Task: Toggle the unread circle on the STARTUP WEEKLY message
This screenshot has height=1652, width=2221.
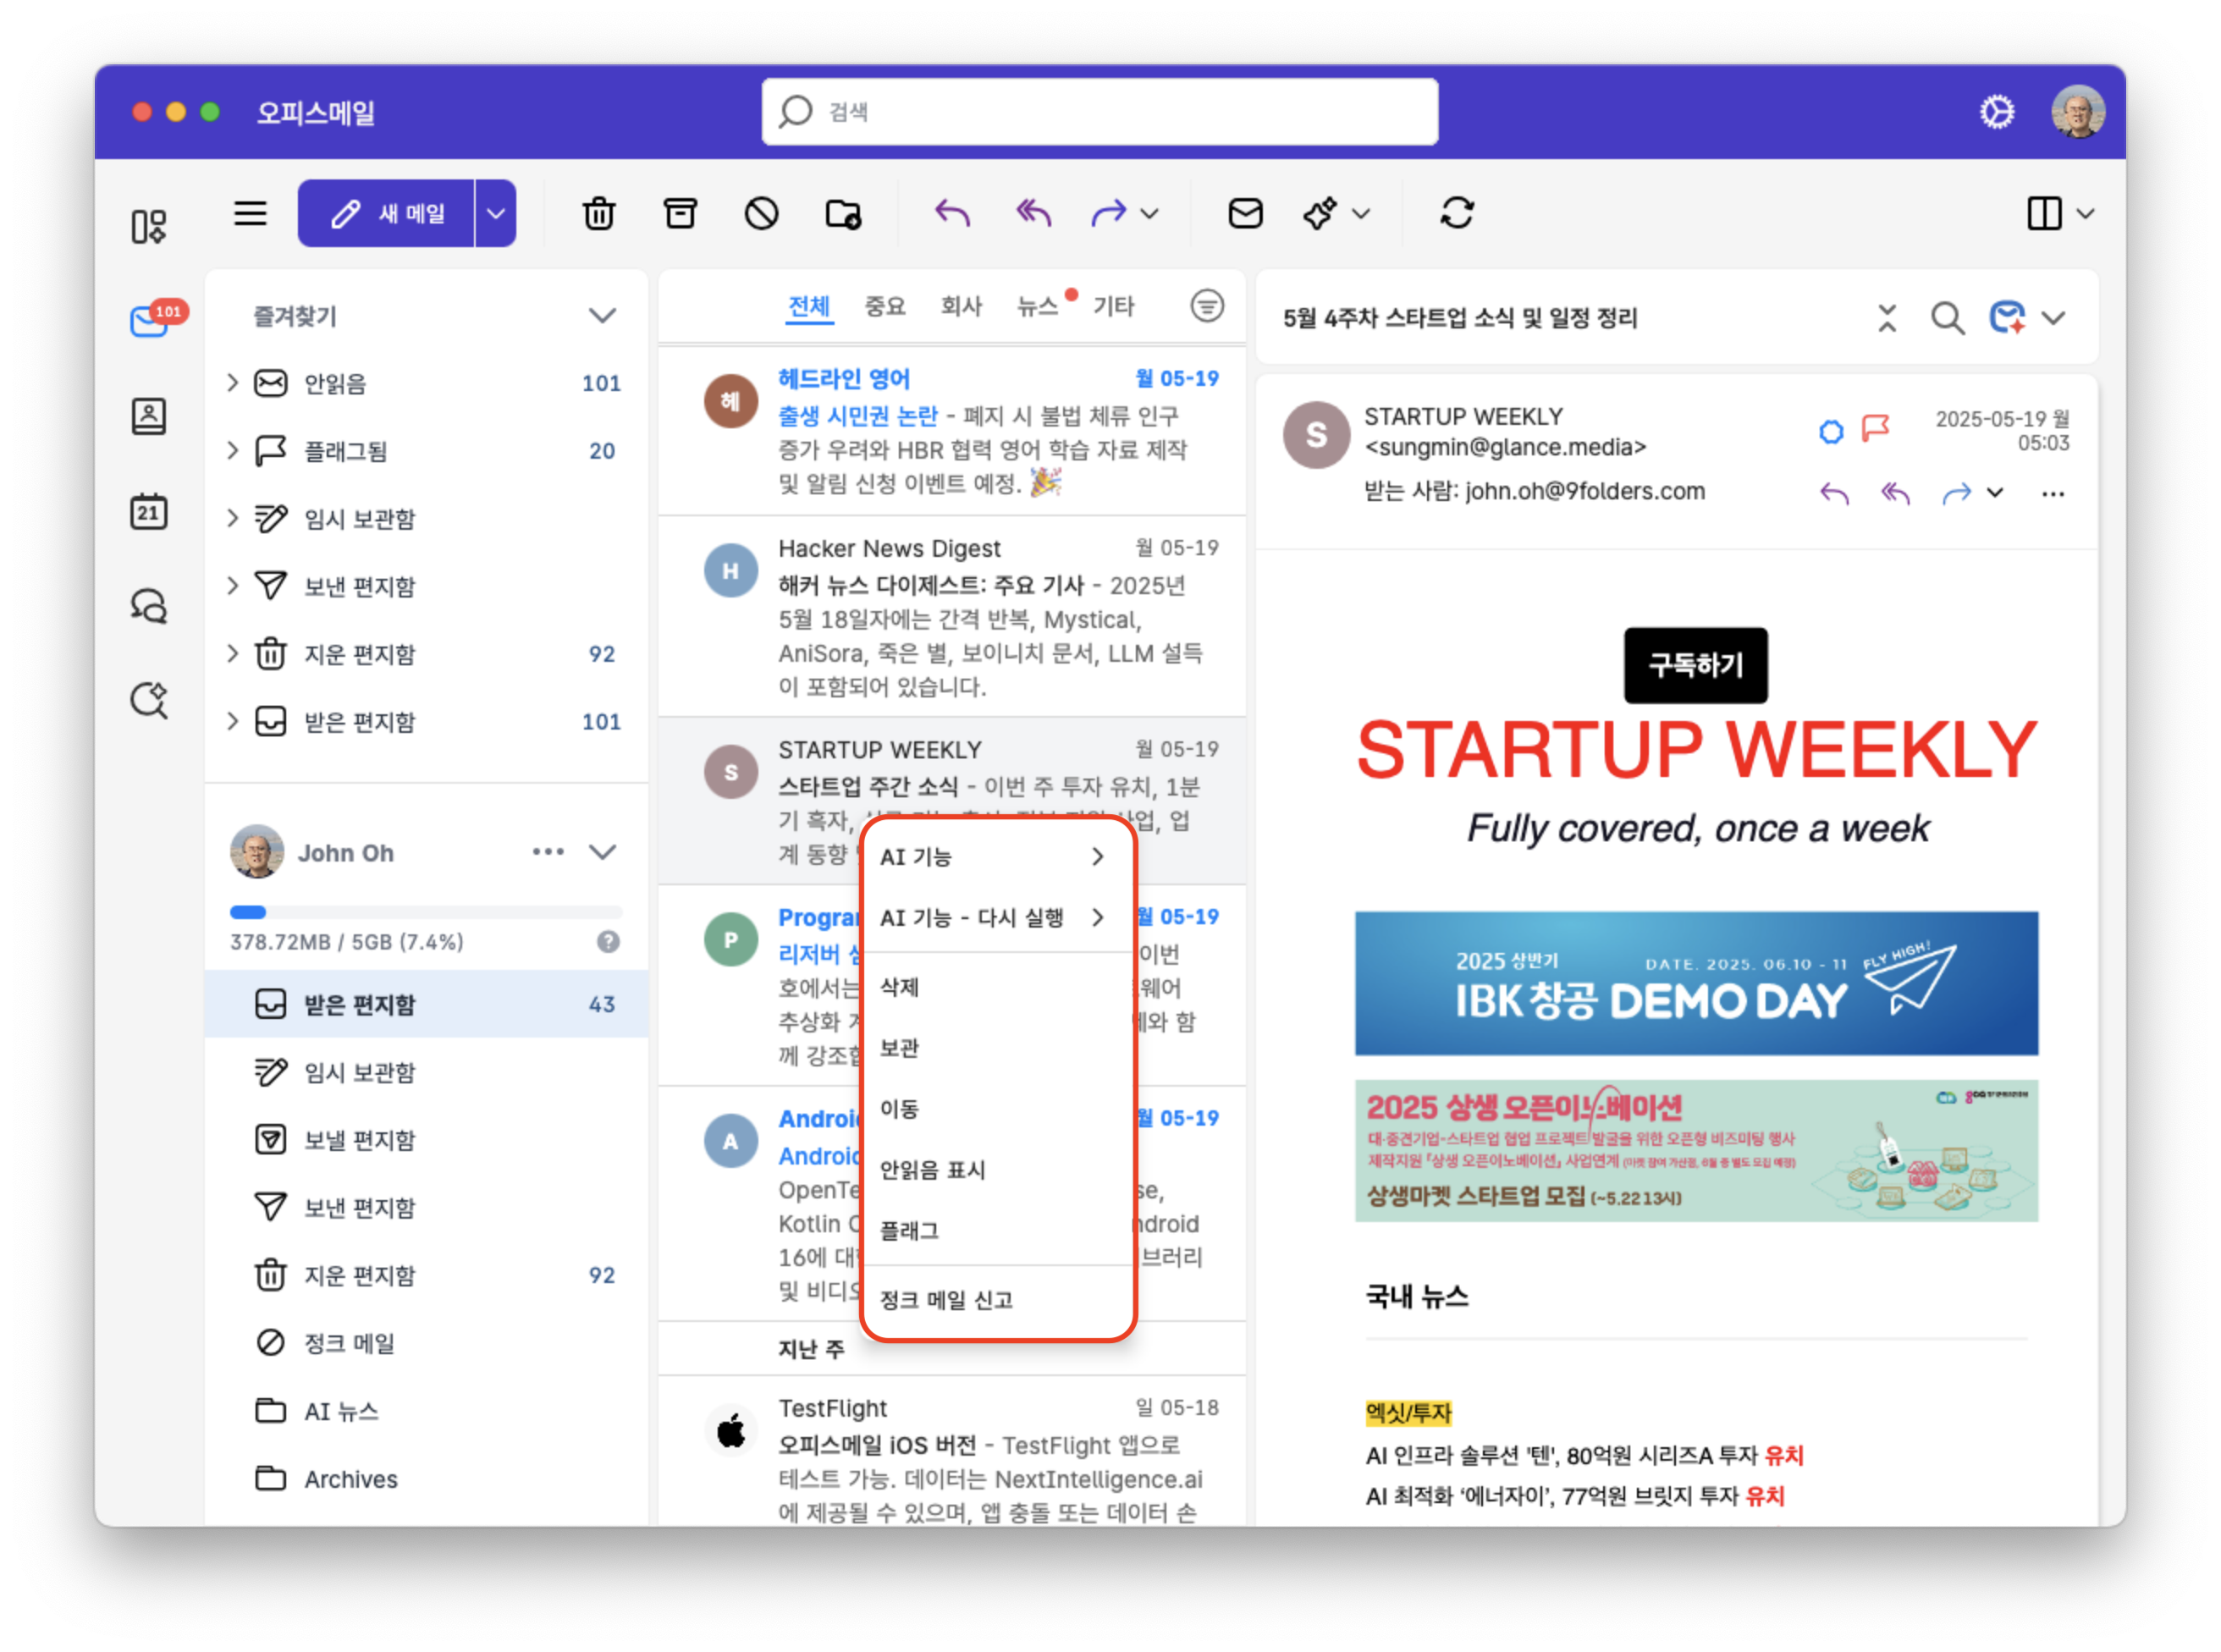Action: pos(1830,432)
